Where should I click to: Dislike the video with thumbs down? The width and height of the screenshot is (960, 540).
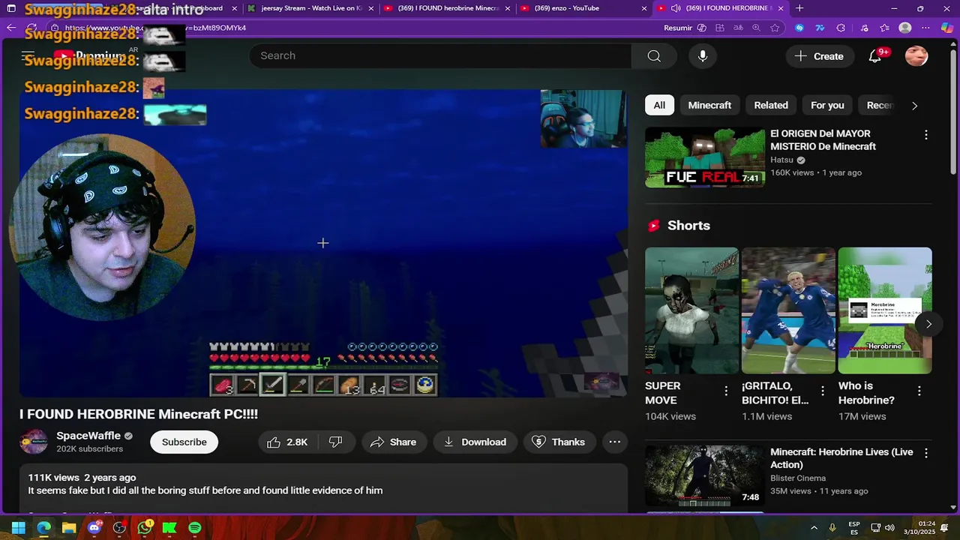[x=336, y=442]
